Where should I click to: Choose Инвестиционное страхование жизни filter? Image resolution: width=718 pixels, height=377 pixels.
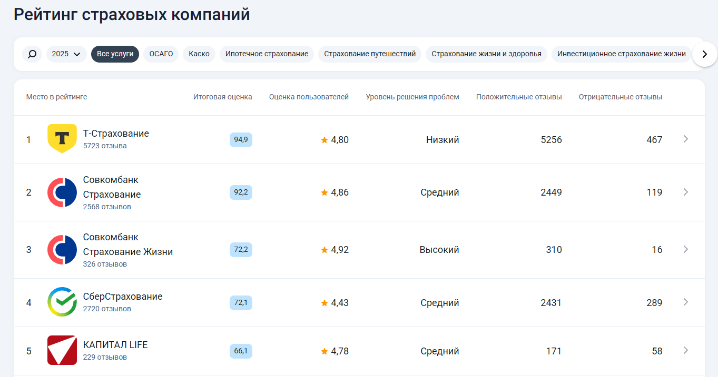pyautogui.click(x=622, y=54)
